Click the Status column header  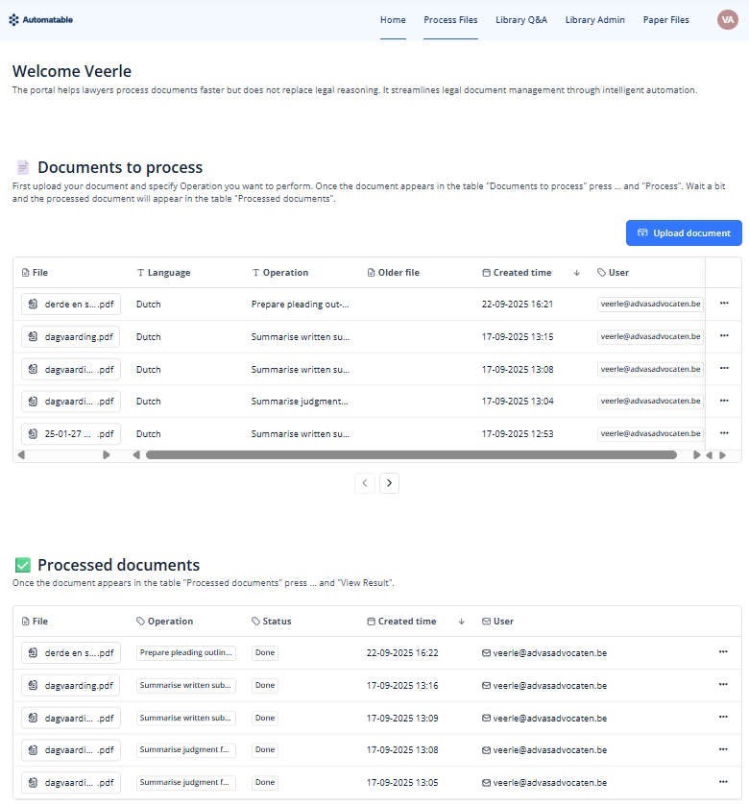point(271,621)
